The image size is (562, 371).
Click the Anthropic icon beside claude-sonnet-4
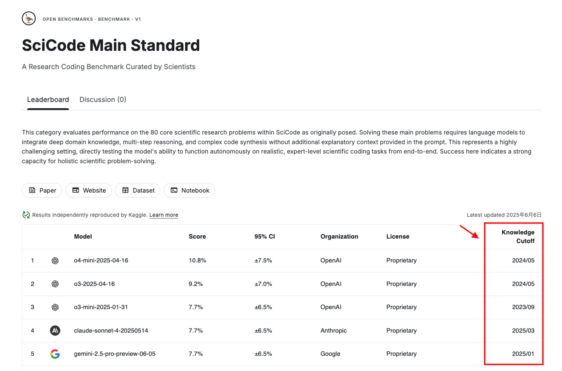55,331
